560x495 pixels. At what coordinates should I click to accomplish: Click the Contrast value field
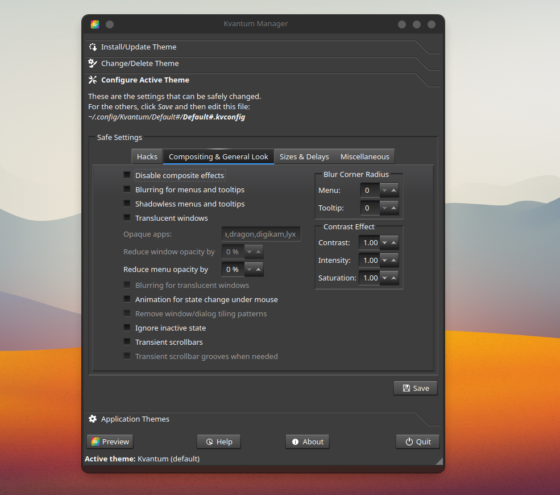pos(370,243)
